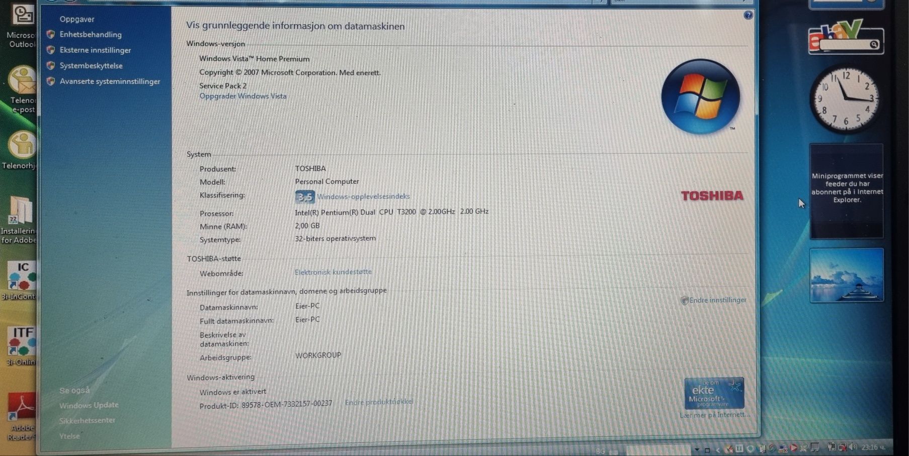The height and width of the screenshot is (456, 909).
Task: Click the WORKGROUP value text
Action: 318,355
